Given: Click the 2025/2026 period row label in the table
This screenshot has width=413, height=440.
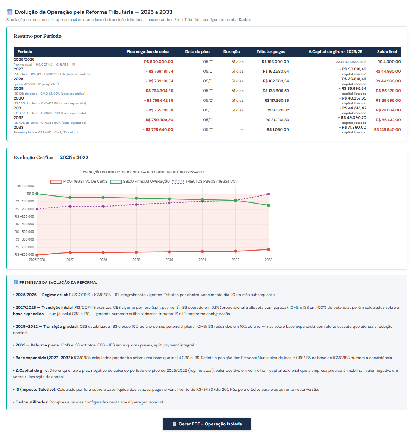Looking at the screenshot, I should pyautogui.click(x=24, y=60).
